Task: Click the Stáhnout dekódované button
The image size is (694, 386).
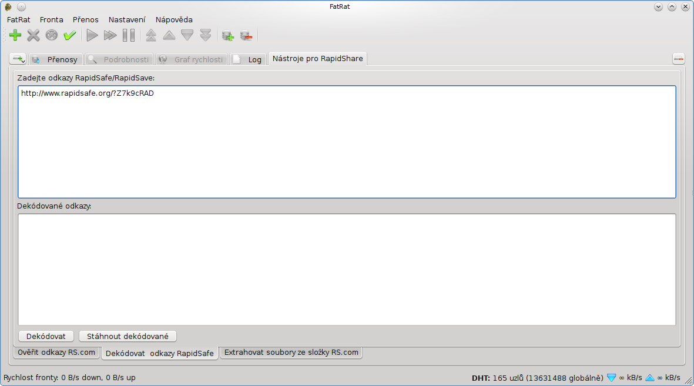Action: pos(128,337)
